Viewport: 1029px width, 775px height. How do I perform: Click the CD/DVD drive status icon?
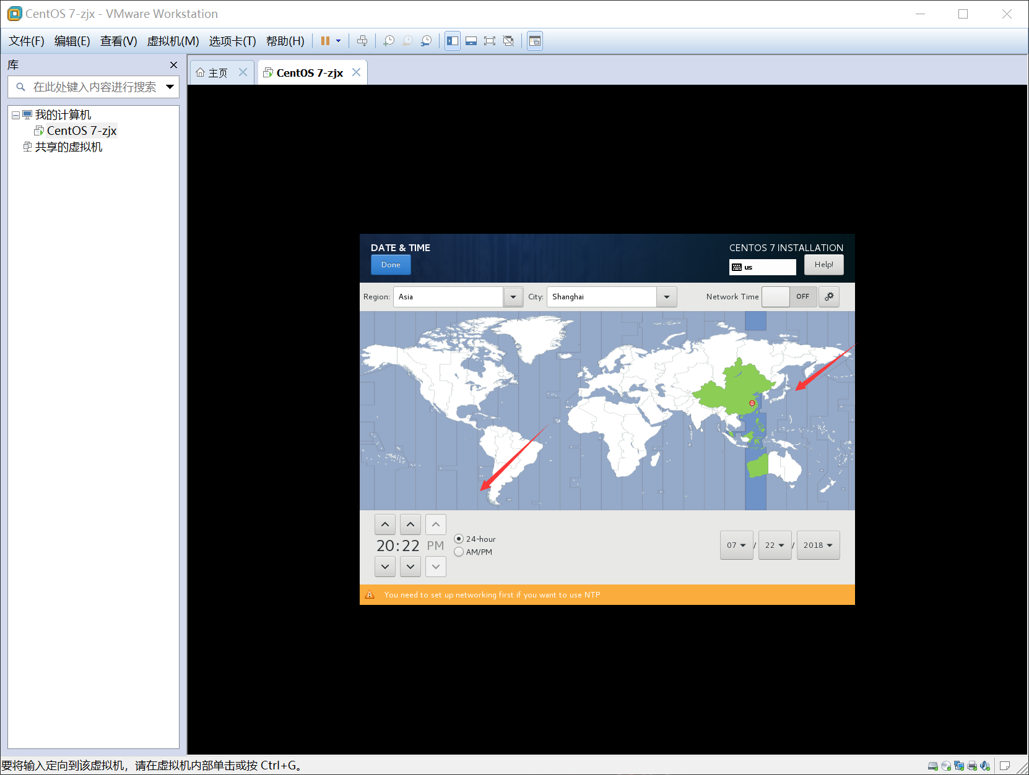tap(946, 766)
